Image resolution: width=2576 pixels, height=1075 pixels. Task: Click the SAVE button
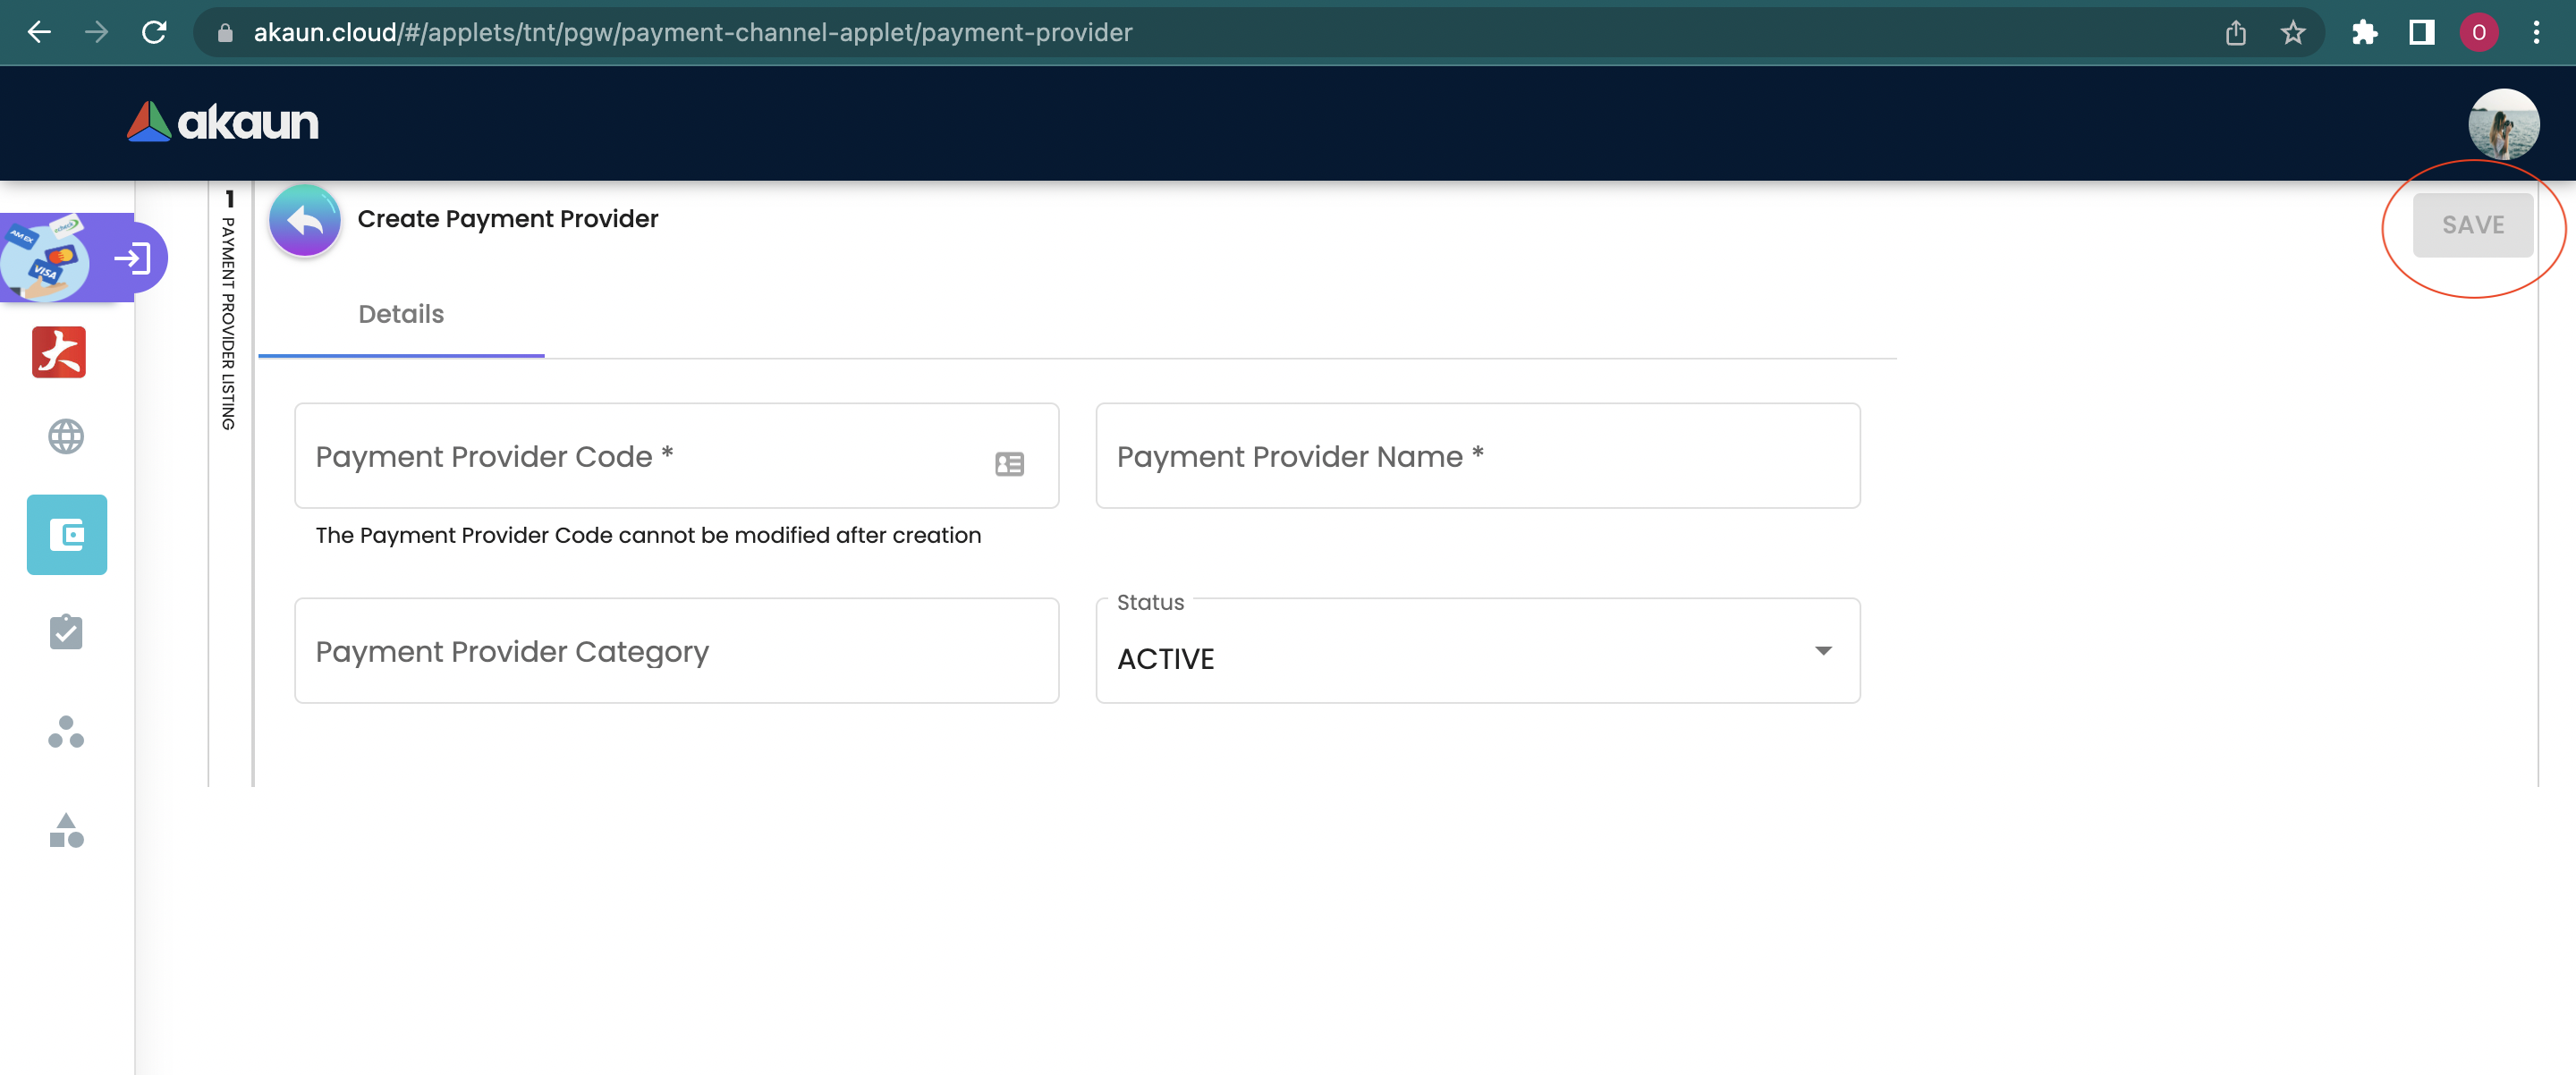[2472, 225]
